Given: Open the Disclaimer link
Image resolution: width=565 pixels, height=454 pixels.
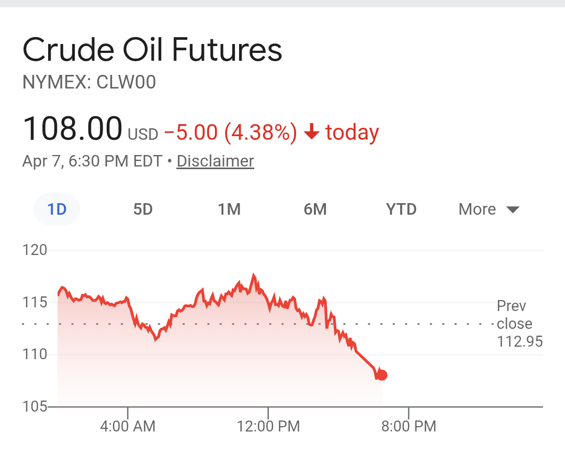Looking at the screenshot, I should click(215, 161).
